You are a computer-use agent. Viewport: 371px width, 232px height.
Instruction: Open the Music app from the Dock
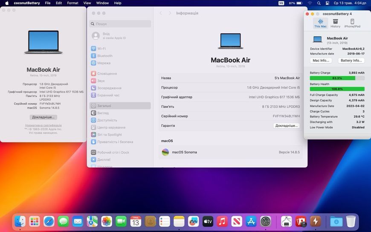222,222
